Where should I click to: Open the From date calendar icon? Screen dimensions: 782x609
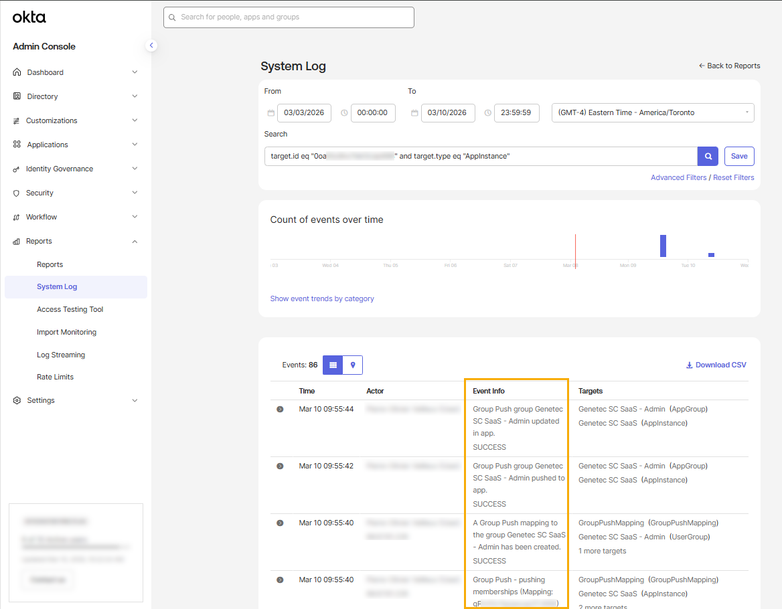click(270, 113)
